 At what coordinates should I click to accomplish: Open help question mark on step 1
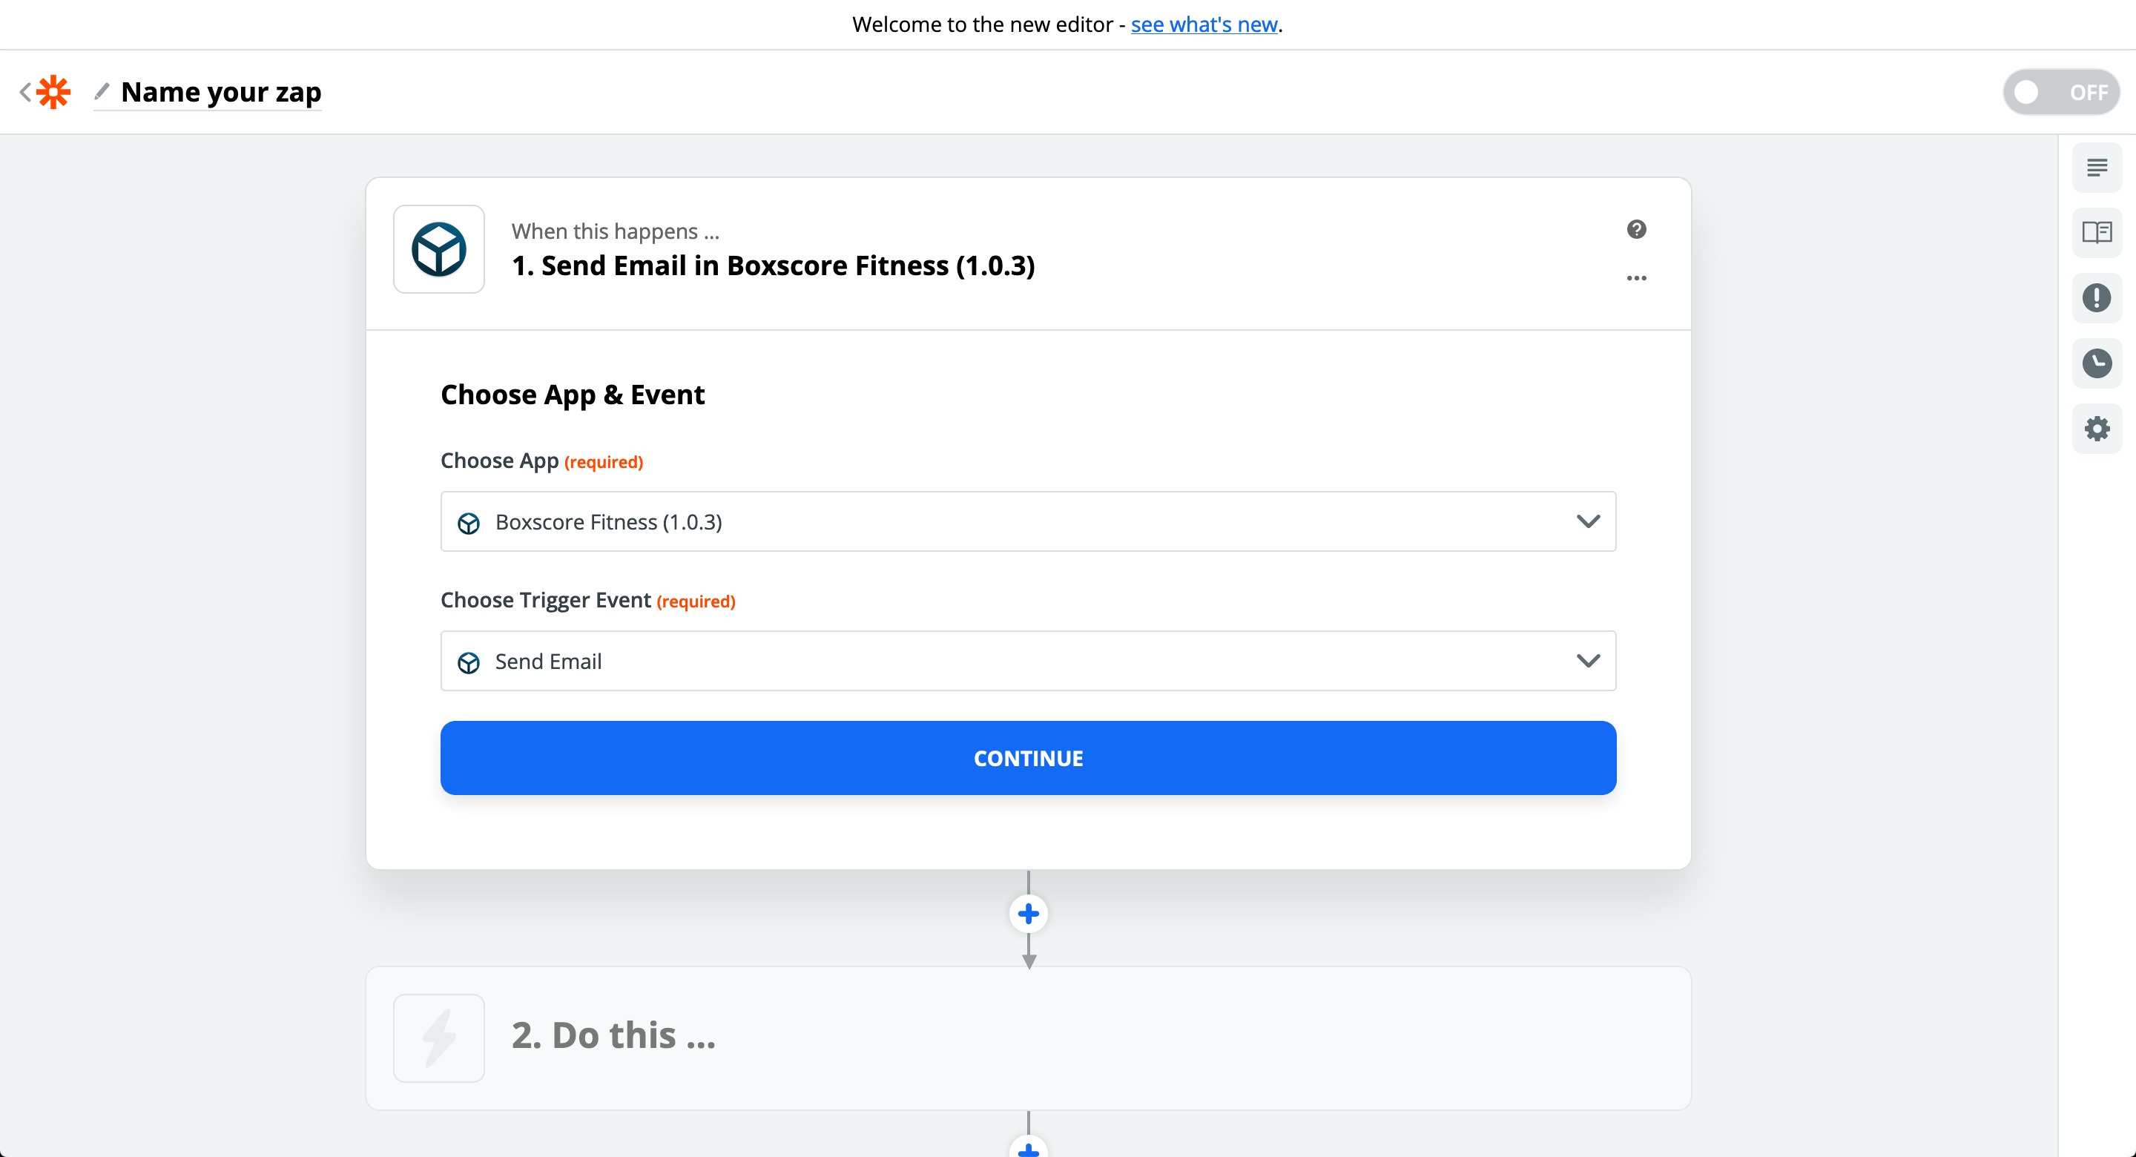point(1636,229)
